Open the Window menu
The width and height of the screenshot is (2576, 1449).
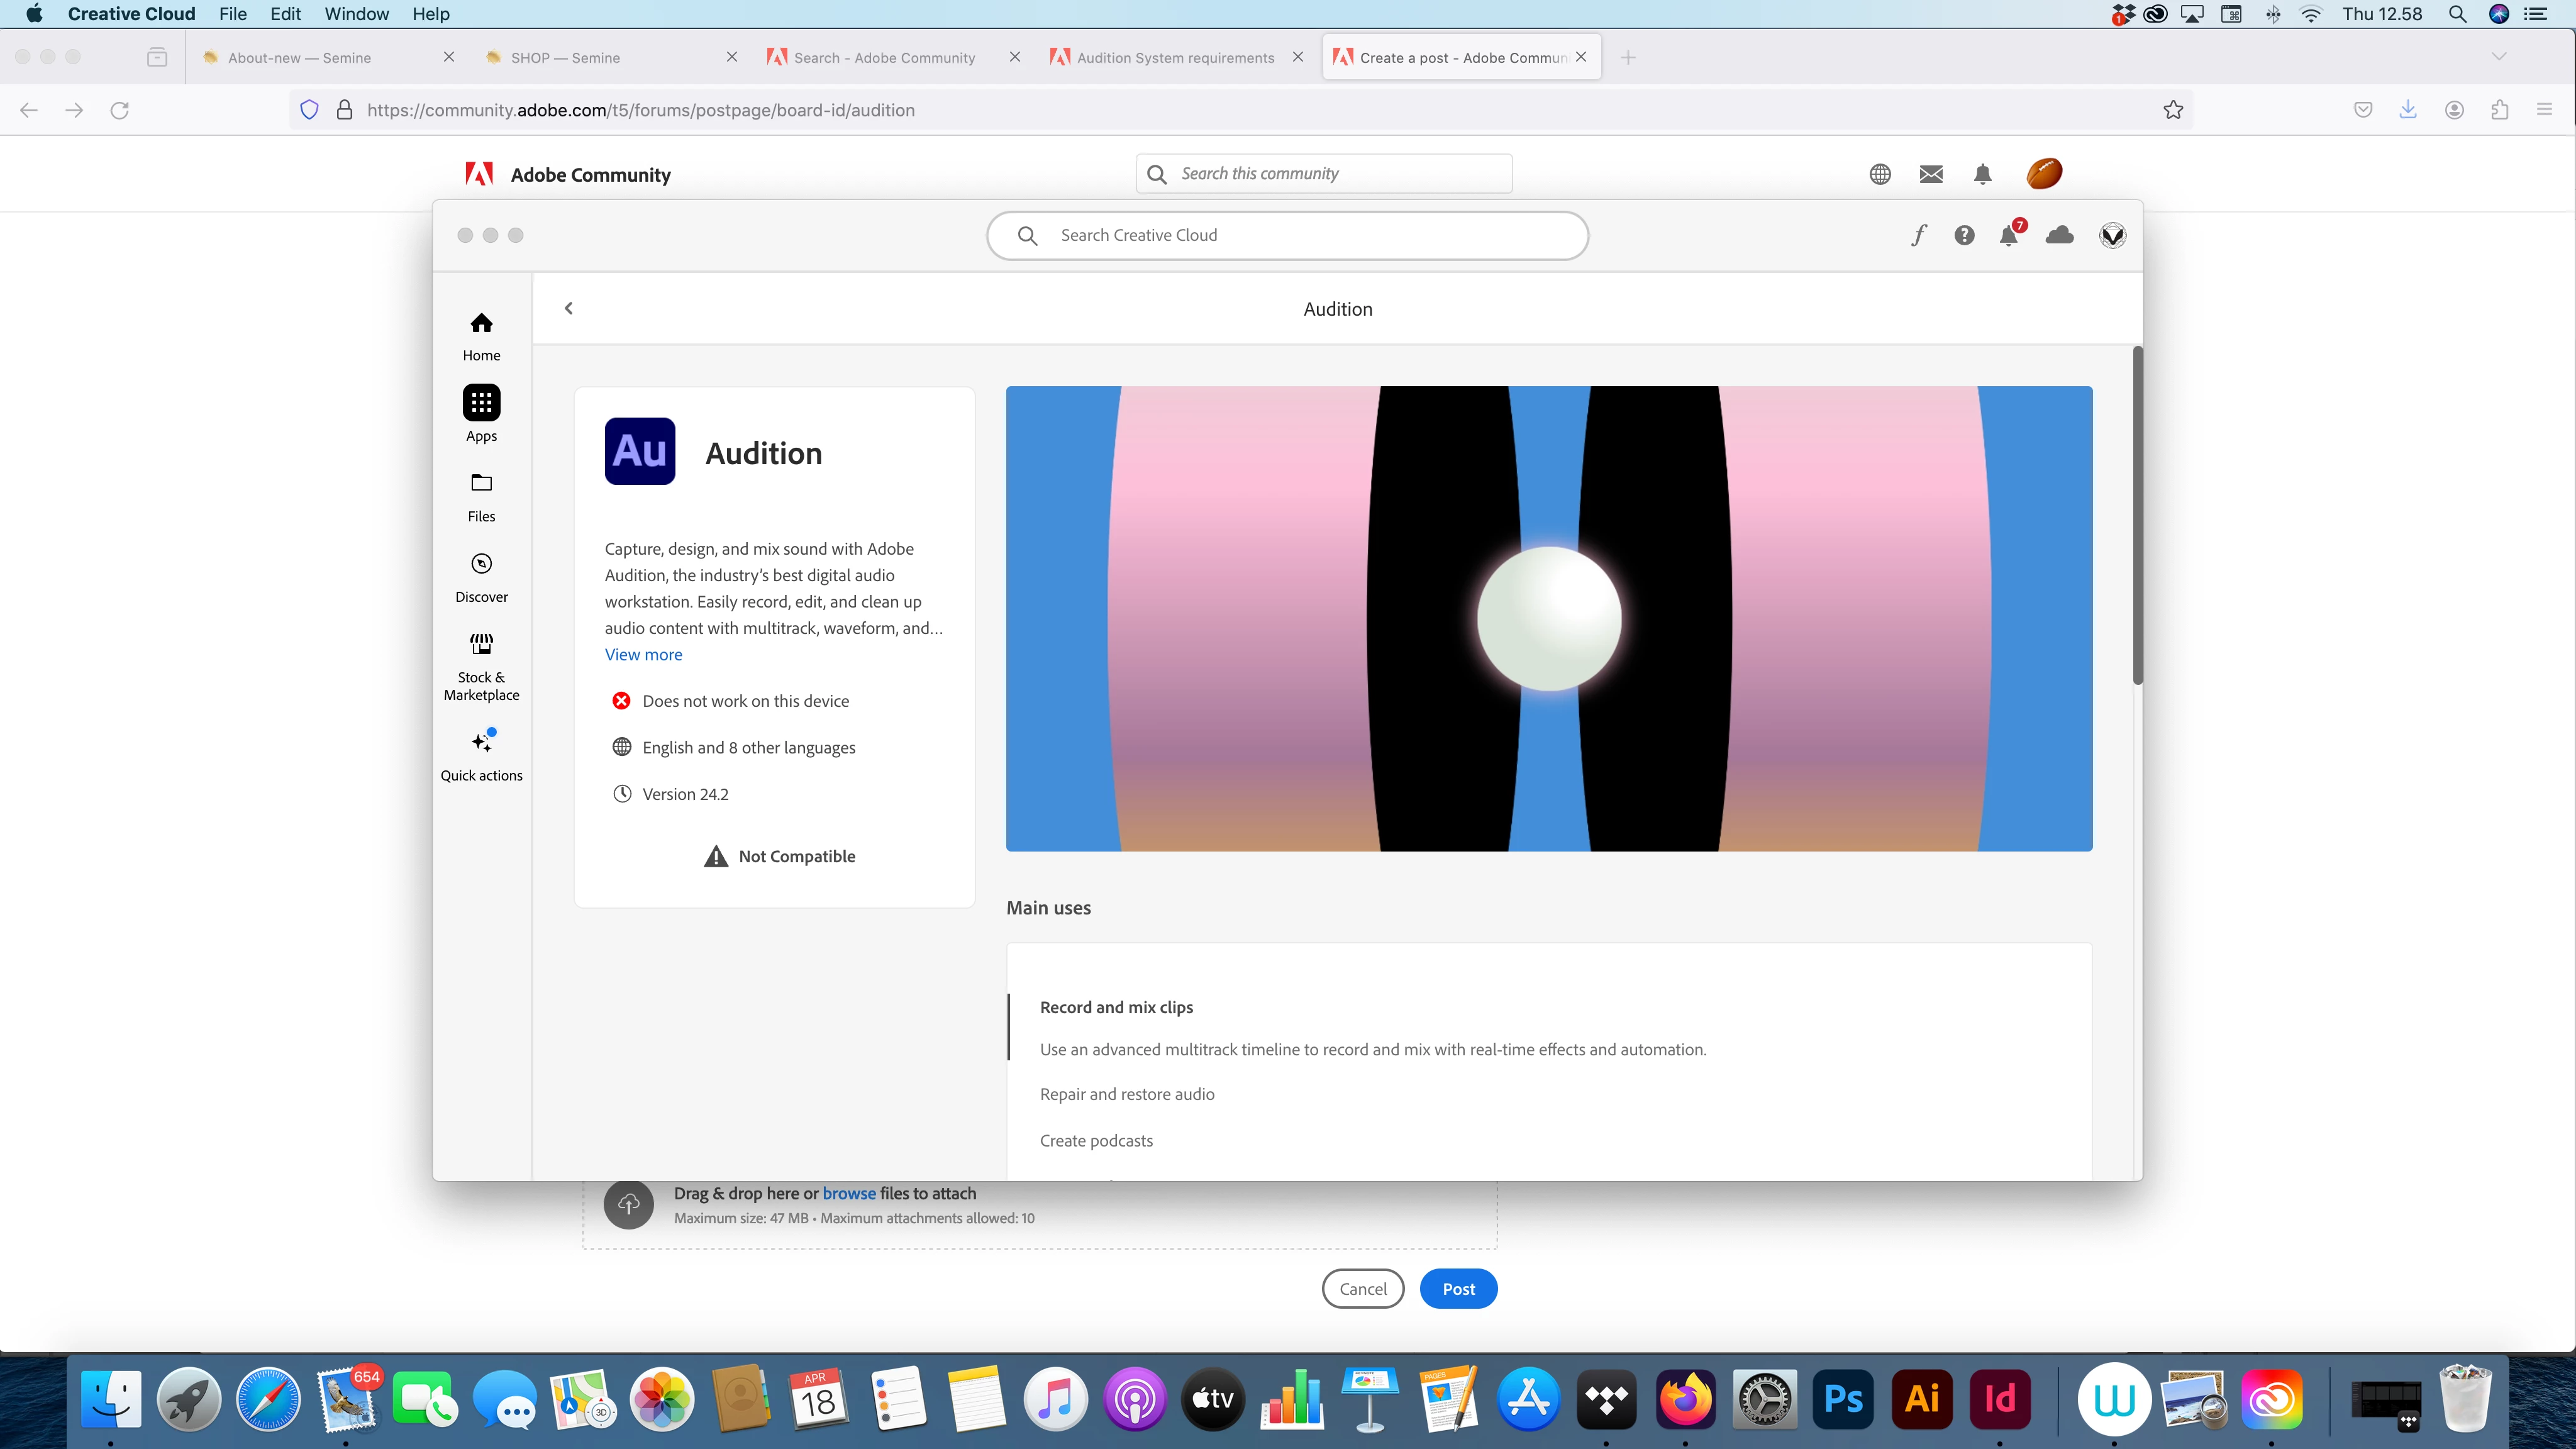point(356,14)
